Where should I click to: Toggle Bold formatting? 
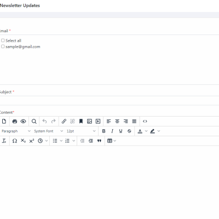[103, 131]
